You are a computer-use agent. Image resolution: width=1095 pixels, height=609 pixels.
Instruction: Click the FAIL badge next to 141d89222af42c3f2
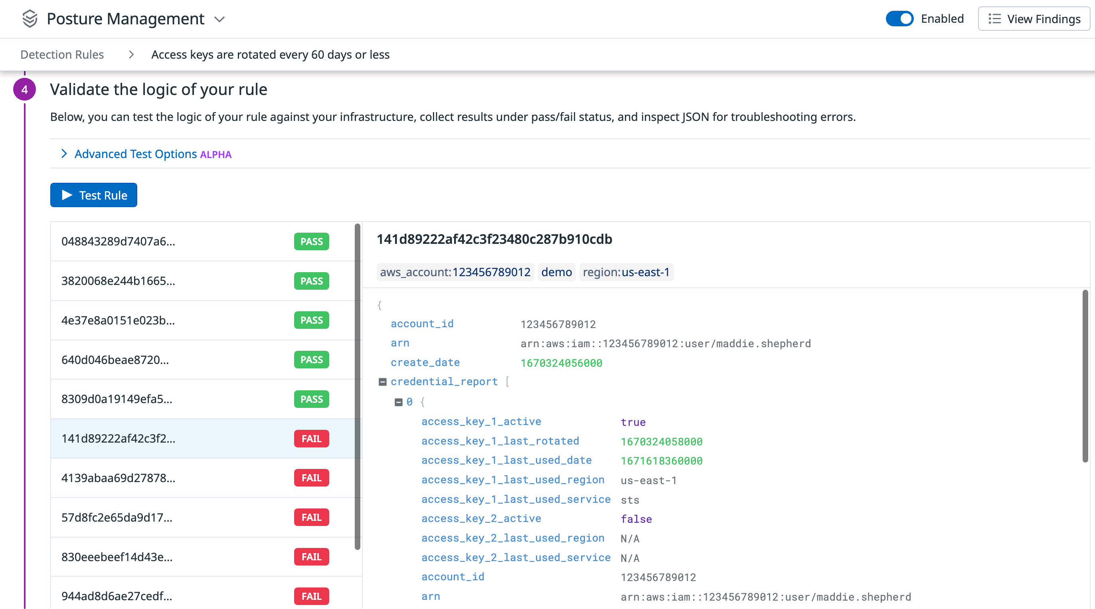coord(311,439)
